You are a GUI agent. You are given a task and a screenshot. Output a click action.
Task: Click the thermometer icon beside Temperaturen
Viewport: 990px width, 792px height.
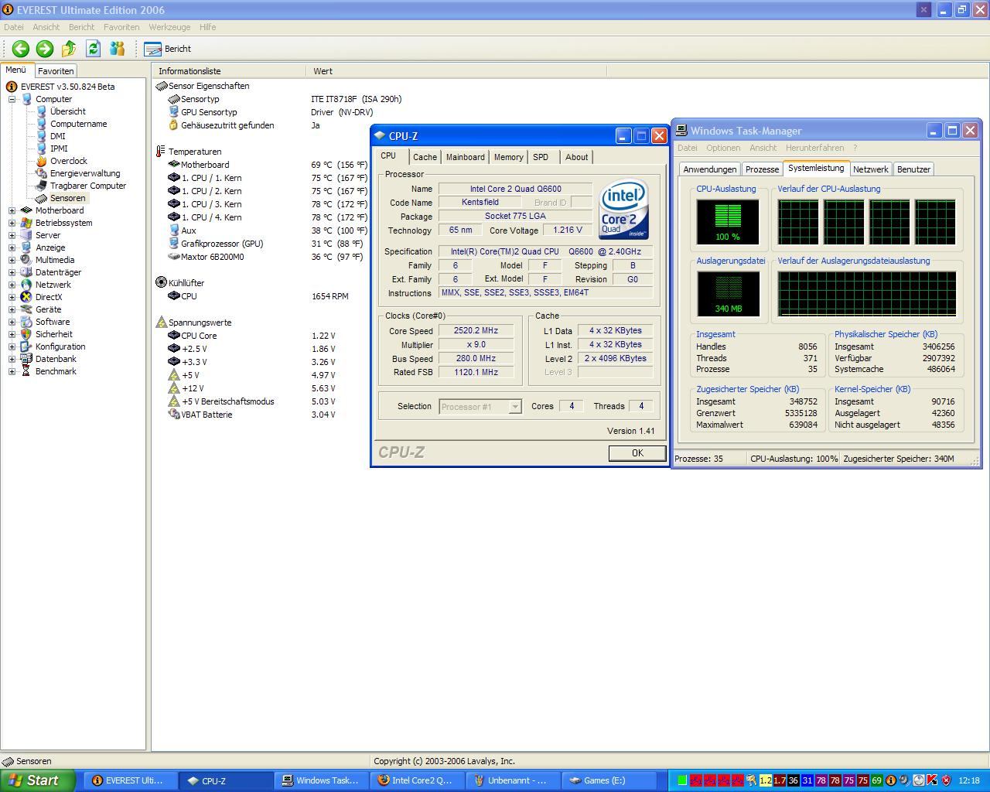[161, 152]
